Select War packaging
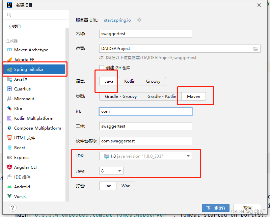Screen dimensions: 270x217 (x=126, y=186)
